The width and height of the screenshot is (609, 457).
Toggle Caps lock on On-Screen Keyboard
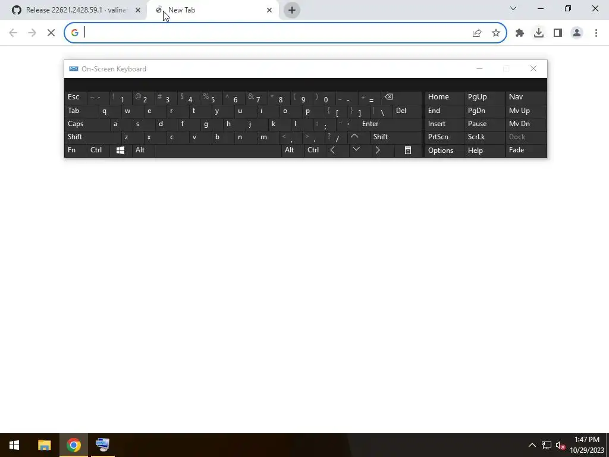(87, 124)
